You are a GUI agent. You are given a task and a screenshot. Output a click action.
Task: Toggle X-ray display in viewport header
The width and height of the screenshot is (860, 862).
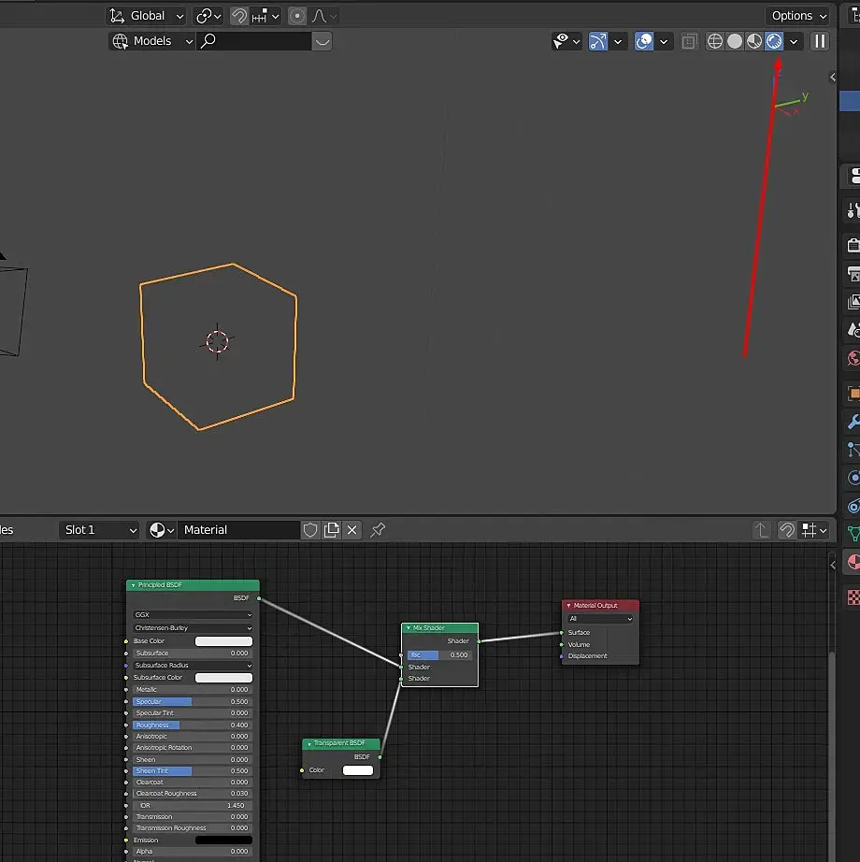[689, 41]
